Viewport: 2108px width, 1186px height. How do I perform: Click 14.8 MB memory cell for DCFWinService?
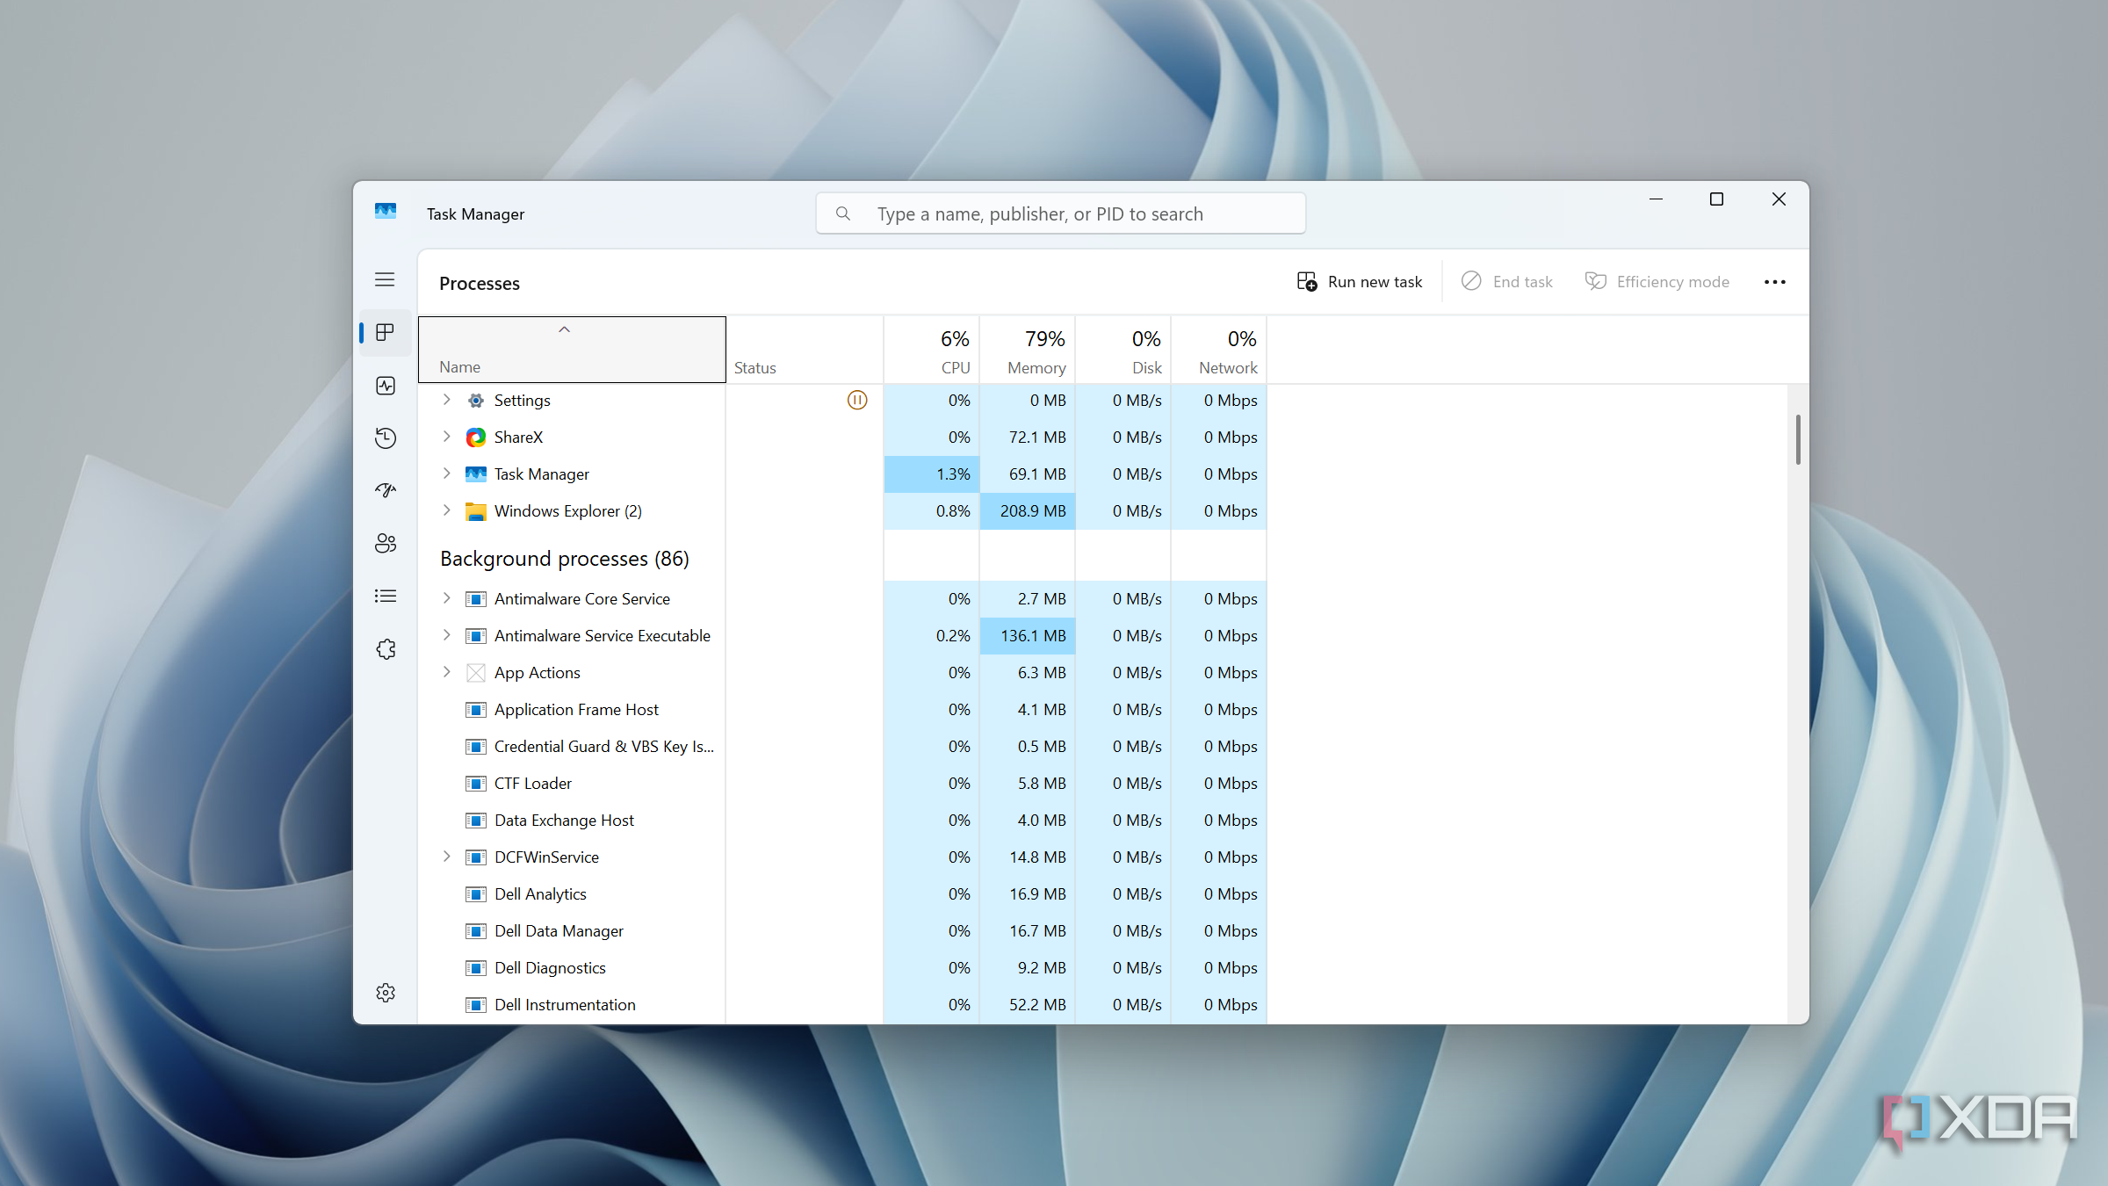pyautogui.click(x=1028, y=857)
